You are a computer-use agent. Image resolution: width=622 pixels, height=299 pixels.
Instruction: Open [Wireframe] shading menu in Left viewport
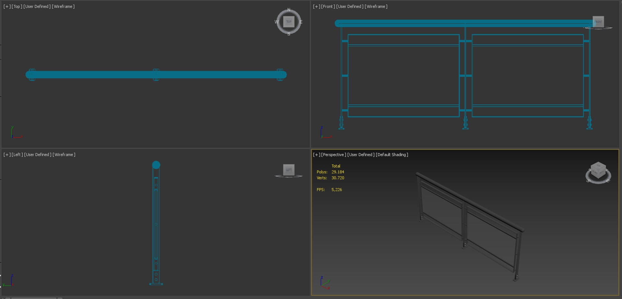pyautogui.click(x=64, y=155)
